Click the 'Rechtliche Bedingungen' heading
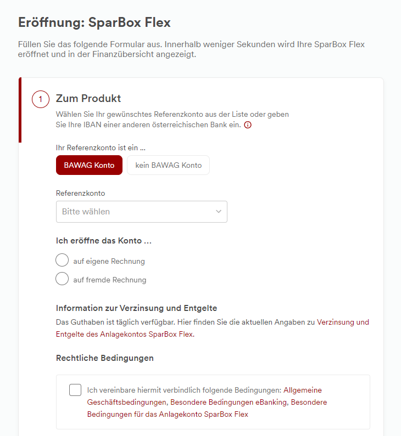The height and width of the screenshot is (436, 401). click(104, 358)
